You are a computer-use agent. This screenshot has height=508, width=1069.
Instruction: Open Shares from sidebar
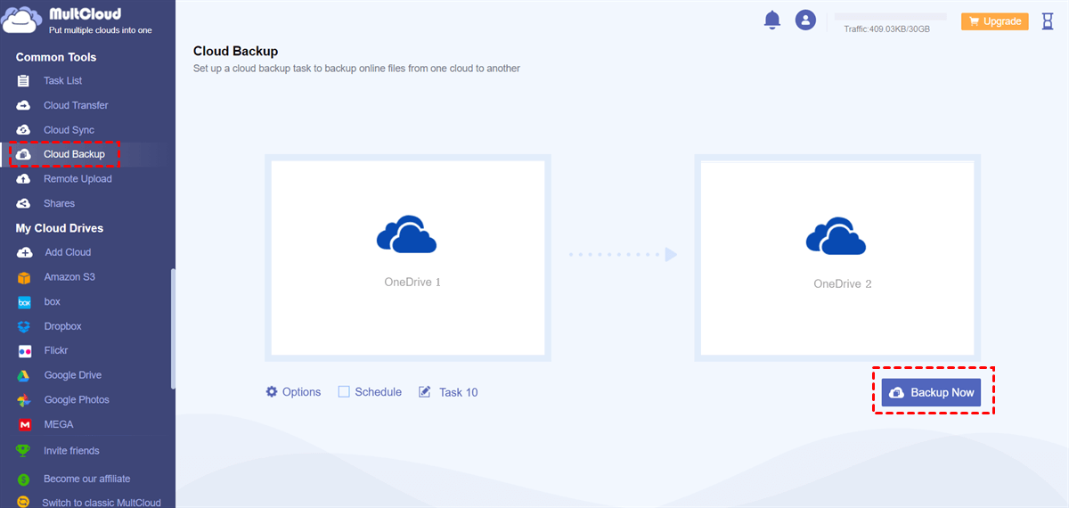tap(59, 203)
